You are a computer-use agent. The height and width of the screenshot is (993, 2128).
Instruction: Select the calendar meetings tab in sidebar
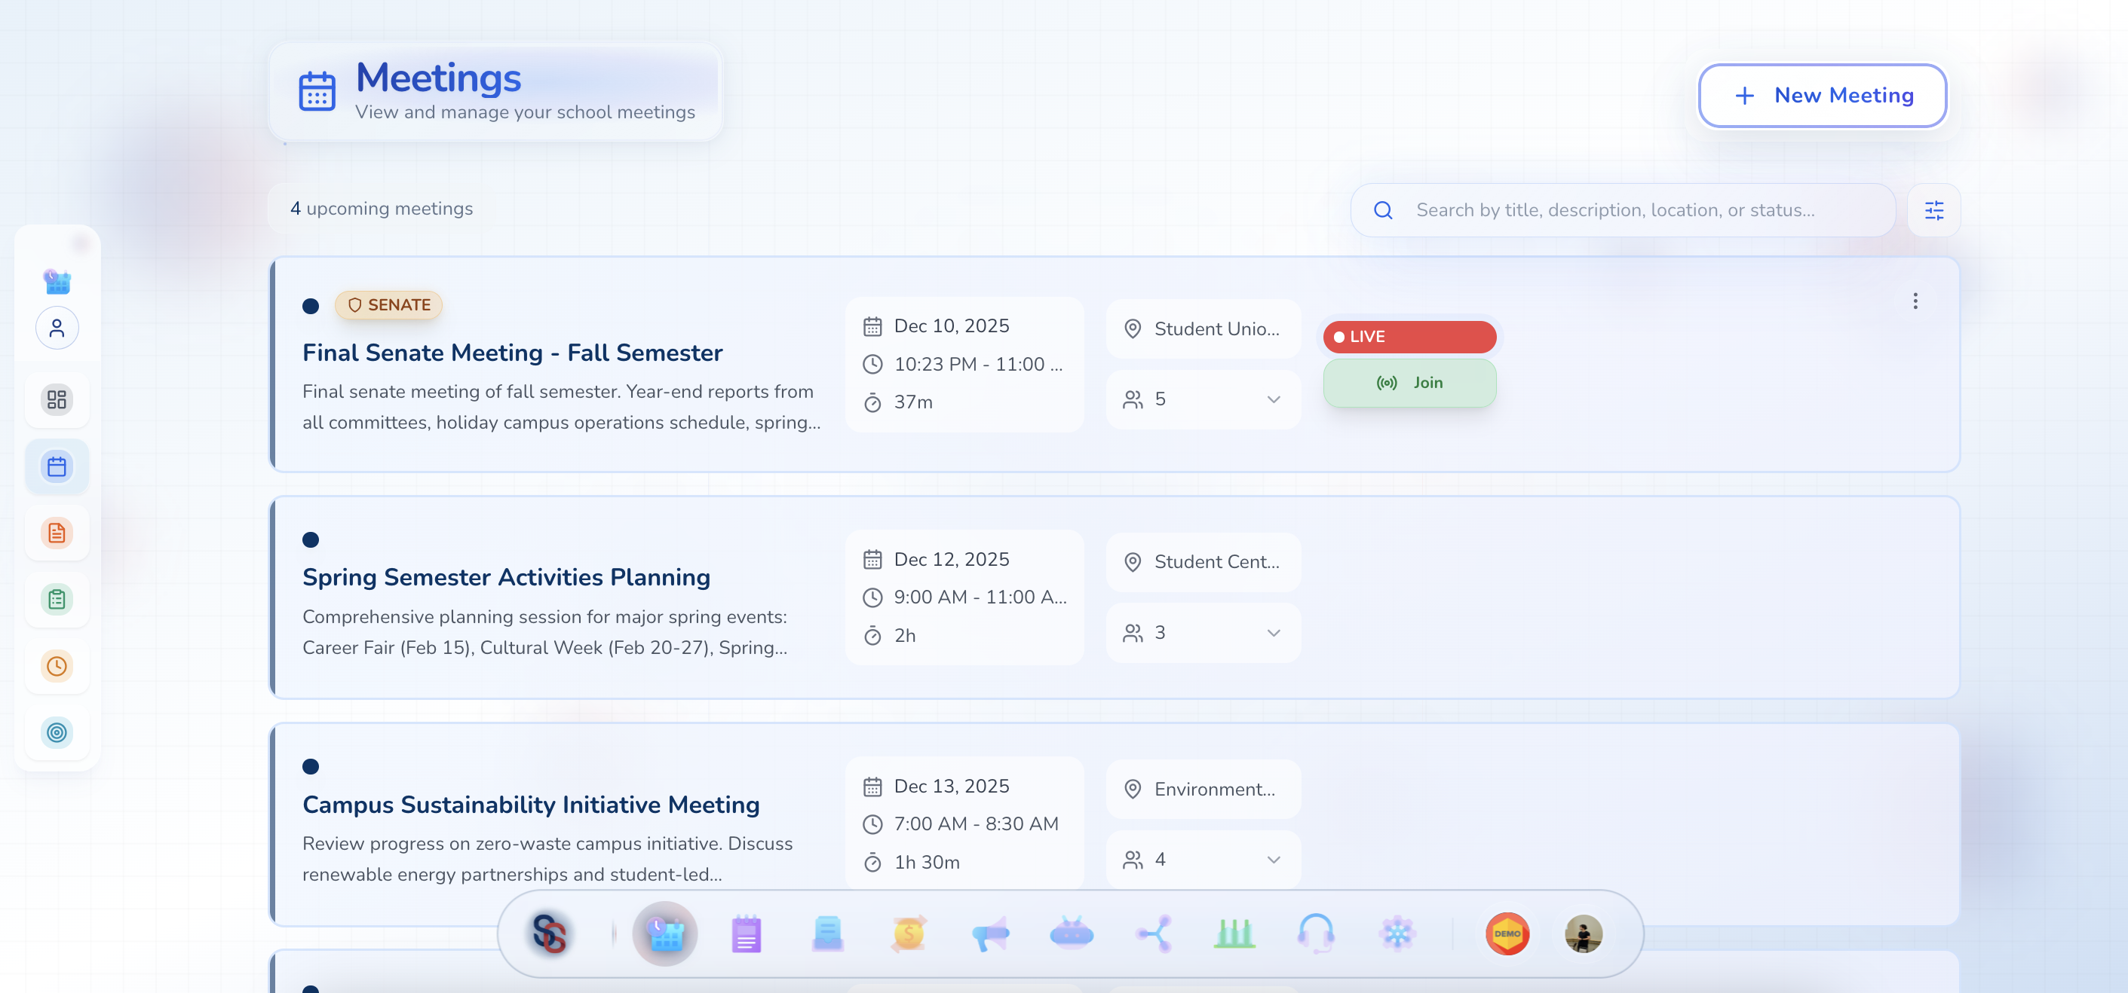[x=57, y=467]
